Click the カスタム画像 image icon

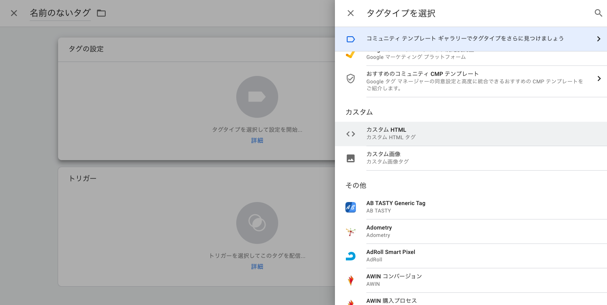(x=351, y=158)
